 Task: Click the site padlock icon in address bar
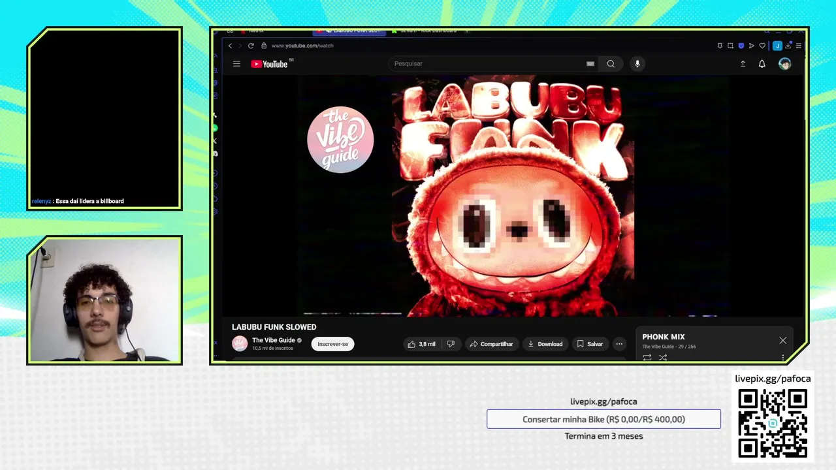(x=264, y=46)
